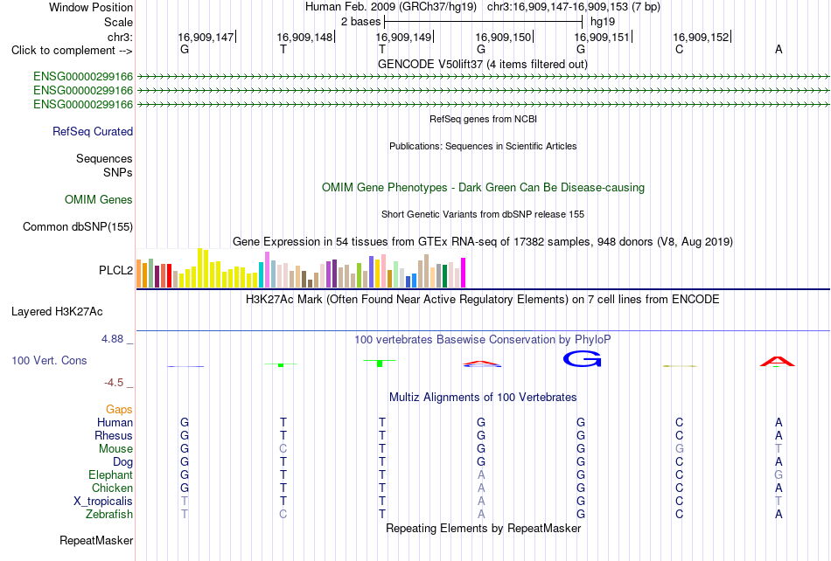Click the RepeatMasker track label
The image size is (831, 561).
pyautogui.click(x=96, y=540)
